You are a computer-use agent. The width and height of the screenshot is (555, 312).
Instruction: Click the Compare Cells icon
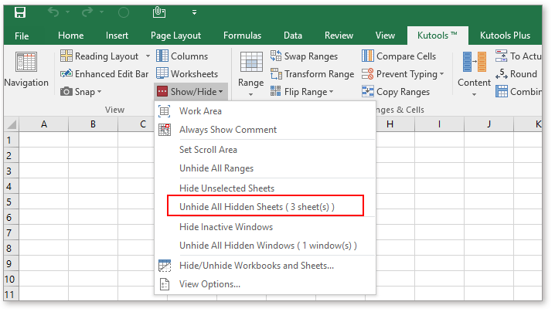pyautogui.click(x=368, y=56)
